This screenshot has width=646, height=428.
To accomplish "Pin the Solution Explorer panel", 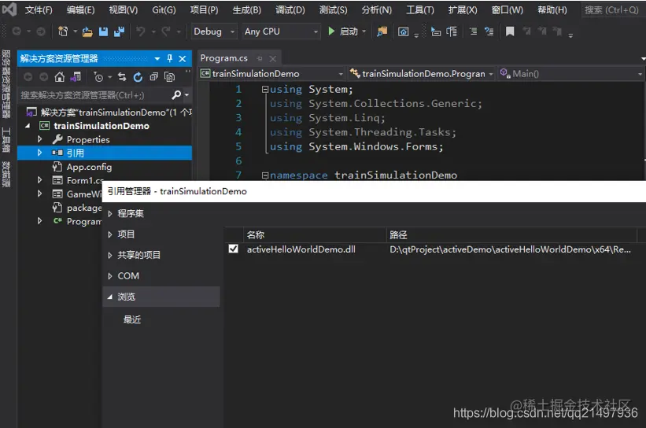I will (x=170, y=58).
